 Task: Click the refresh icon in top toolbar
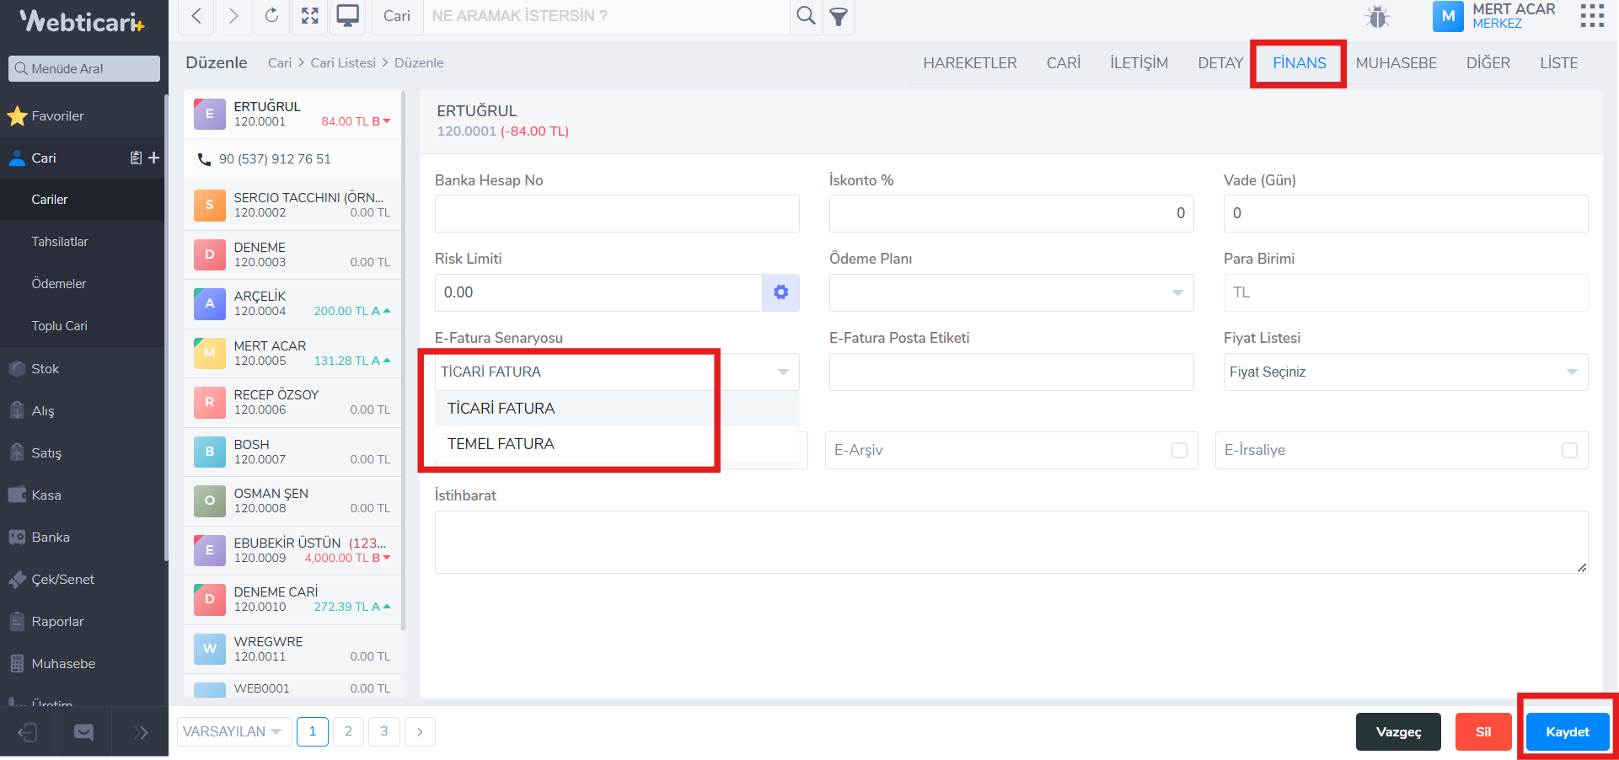(271, 16)
